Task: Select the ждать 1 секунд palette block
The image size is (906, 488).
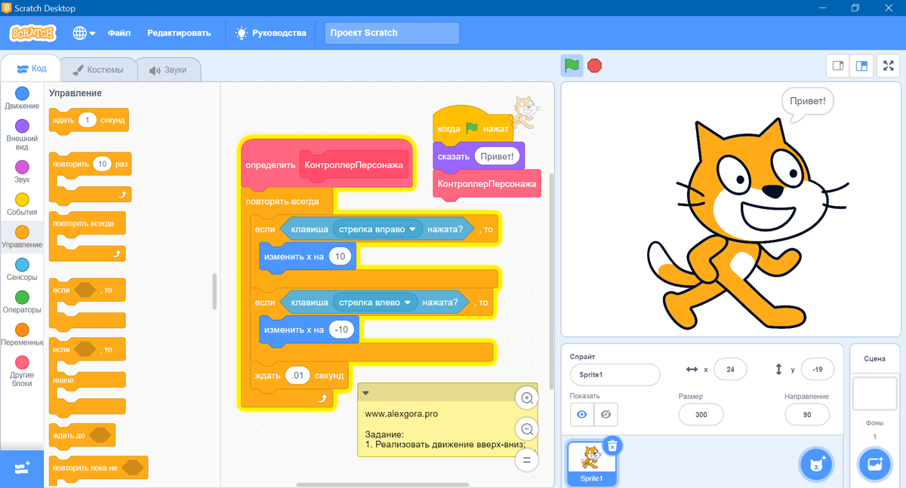Action: [88, 121]
